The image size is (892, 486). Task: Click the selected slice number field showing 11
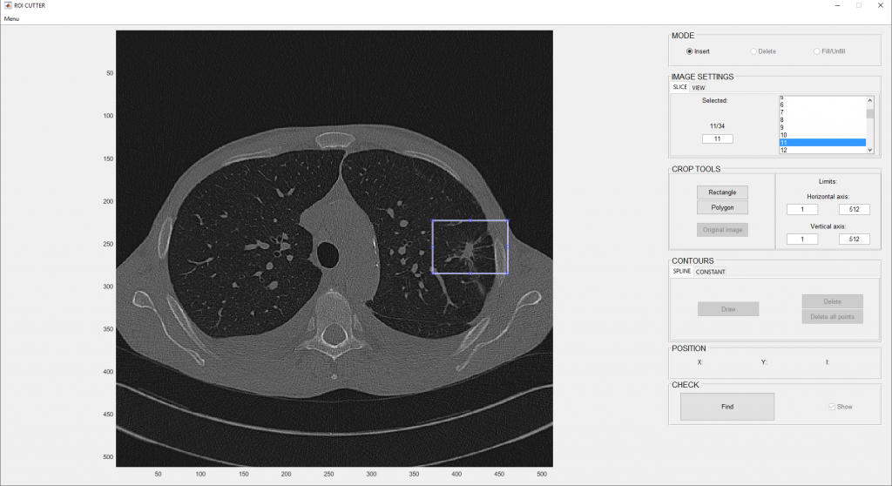pyautogui.click(x=718, y=138)
